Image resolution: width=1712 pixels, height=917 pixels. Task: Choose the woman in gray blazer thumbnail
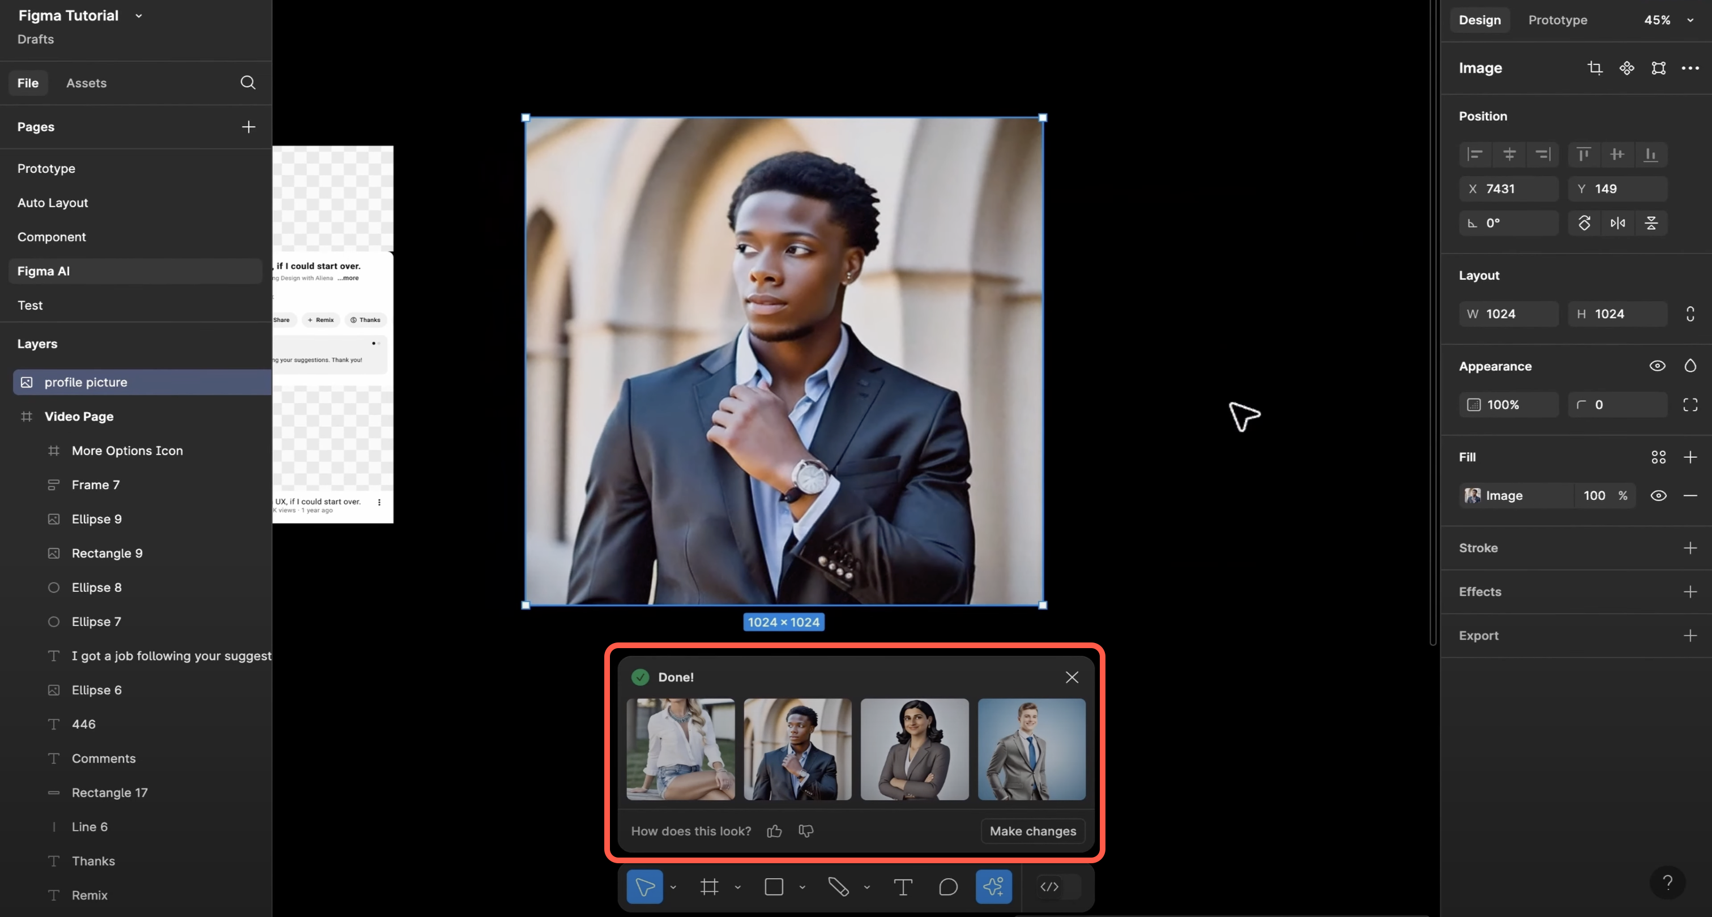[914, 749]
